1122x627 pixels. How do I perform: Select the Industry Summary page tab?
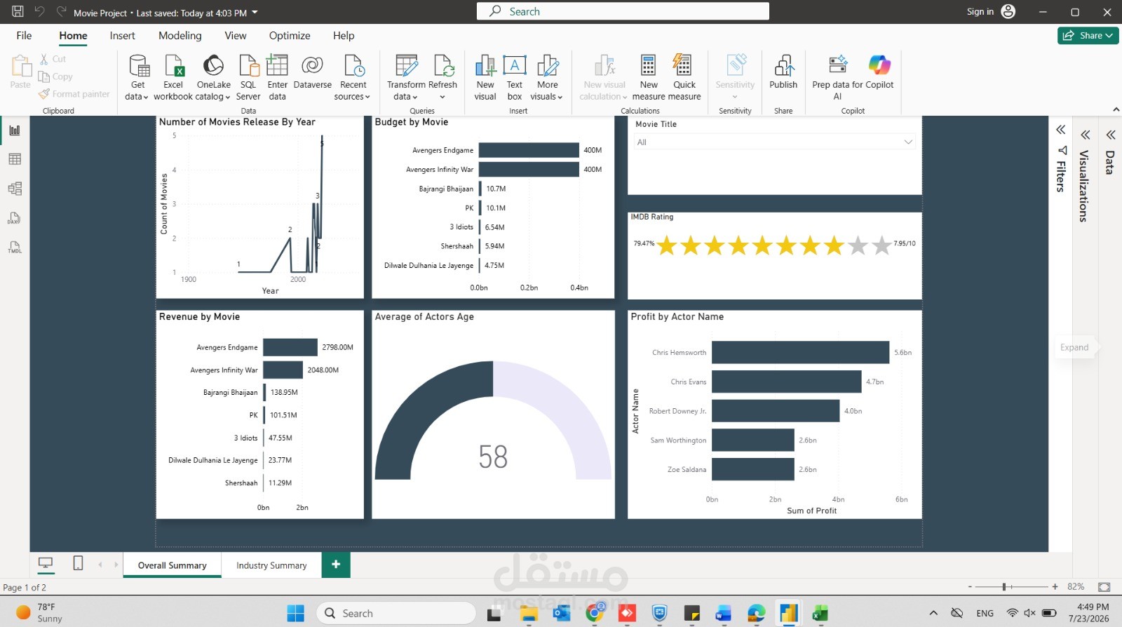point(271,565)
